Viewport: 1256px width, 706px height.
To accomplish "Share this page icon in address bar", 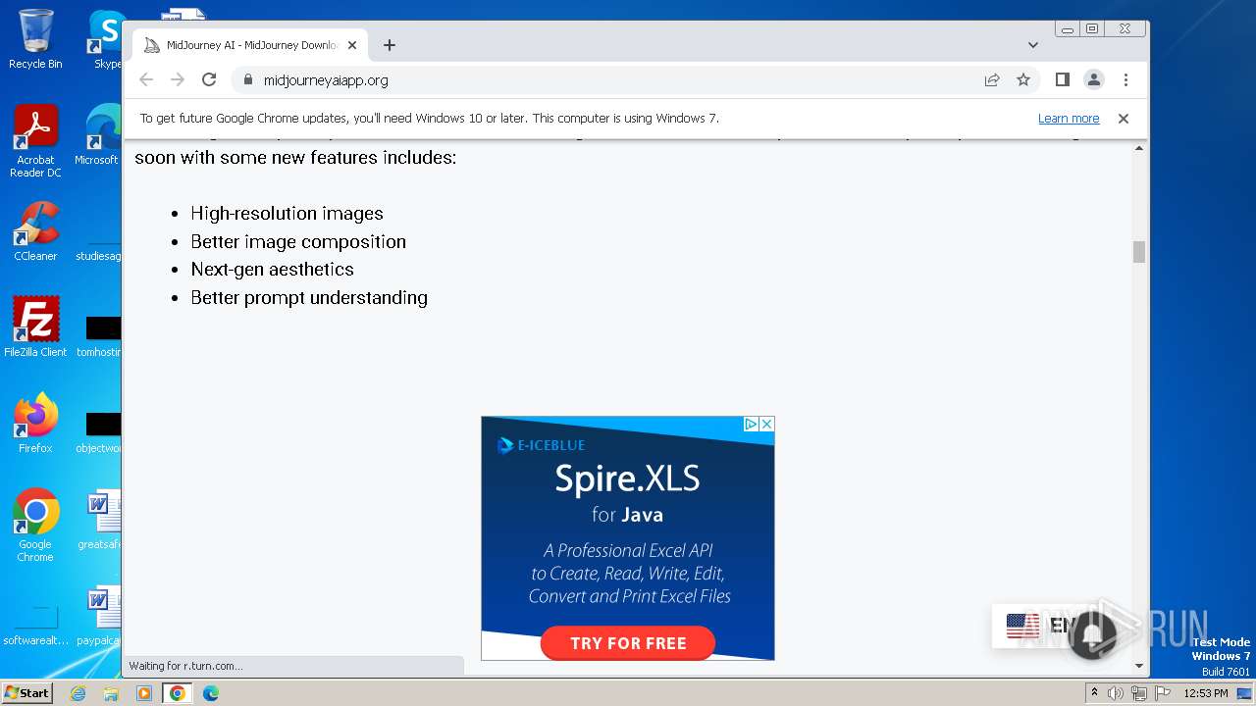I will point(992,79).
